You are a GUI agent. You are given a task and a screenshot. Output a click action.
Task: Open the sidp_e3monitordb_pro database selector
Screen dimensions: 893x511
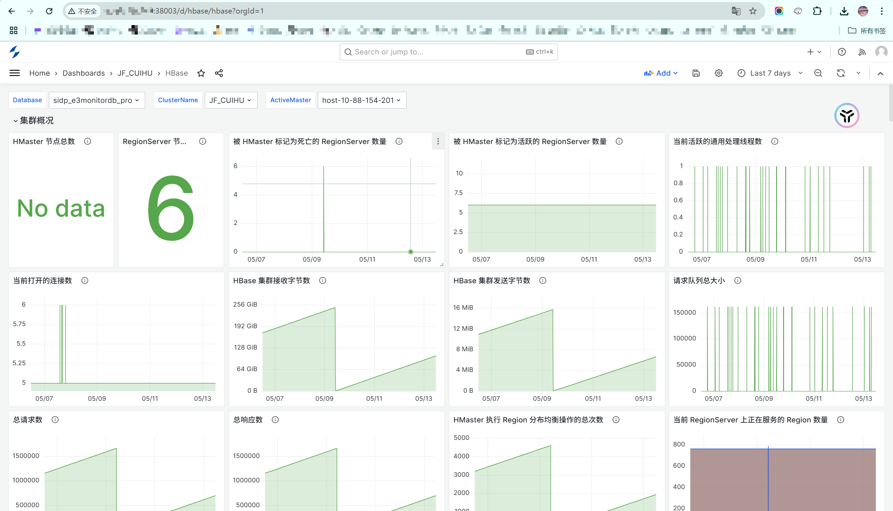(97, 100)
